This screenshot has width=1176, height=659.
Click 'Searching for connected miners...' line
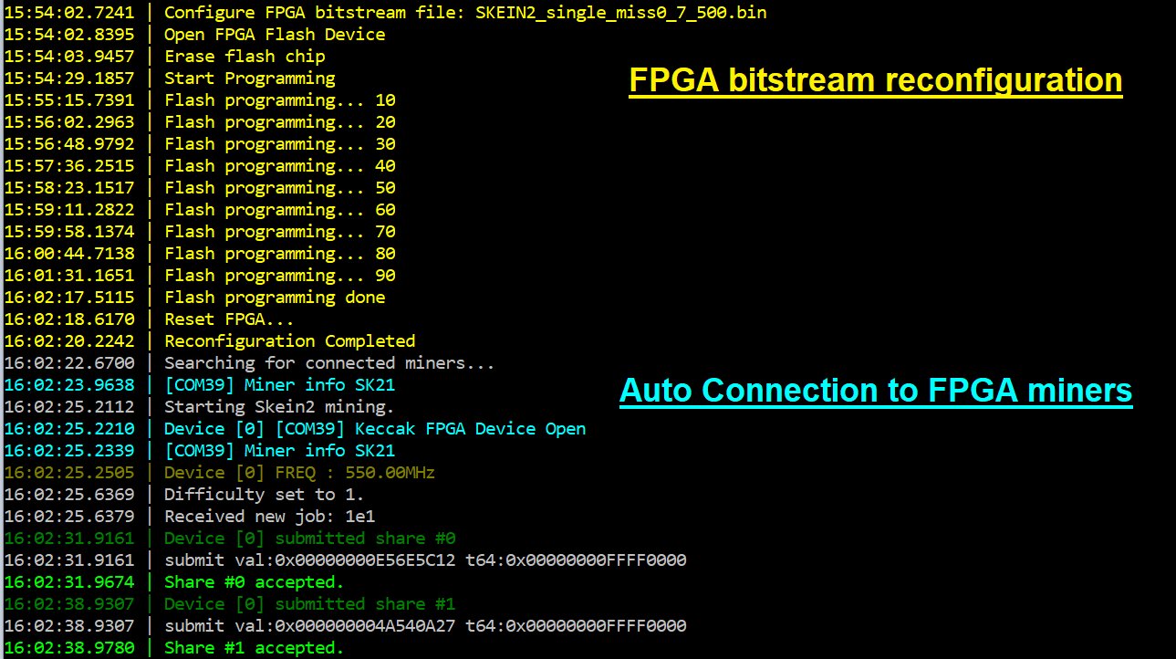point(250,363)
